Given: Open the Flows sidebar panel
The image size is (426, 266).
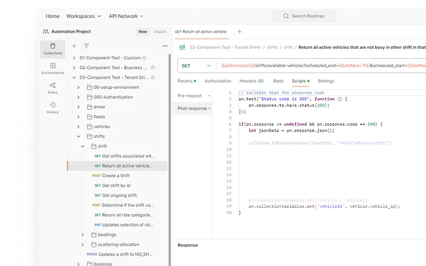Looking at the screenshot, I should [53, 88].
